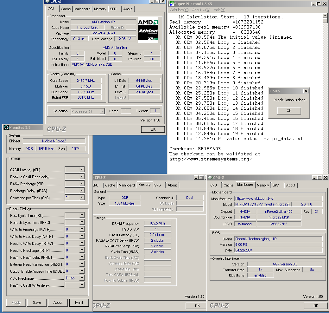Click the AGP version 3.0 value
329x313 pixels.
tap(285, 264)
